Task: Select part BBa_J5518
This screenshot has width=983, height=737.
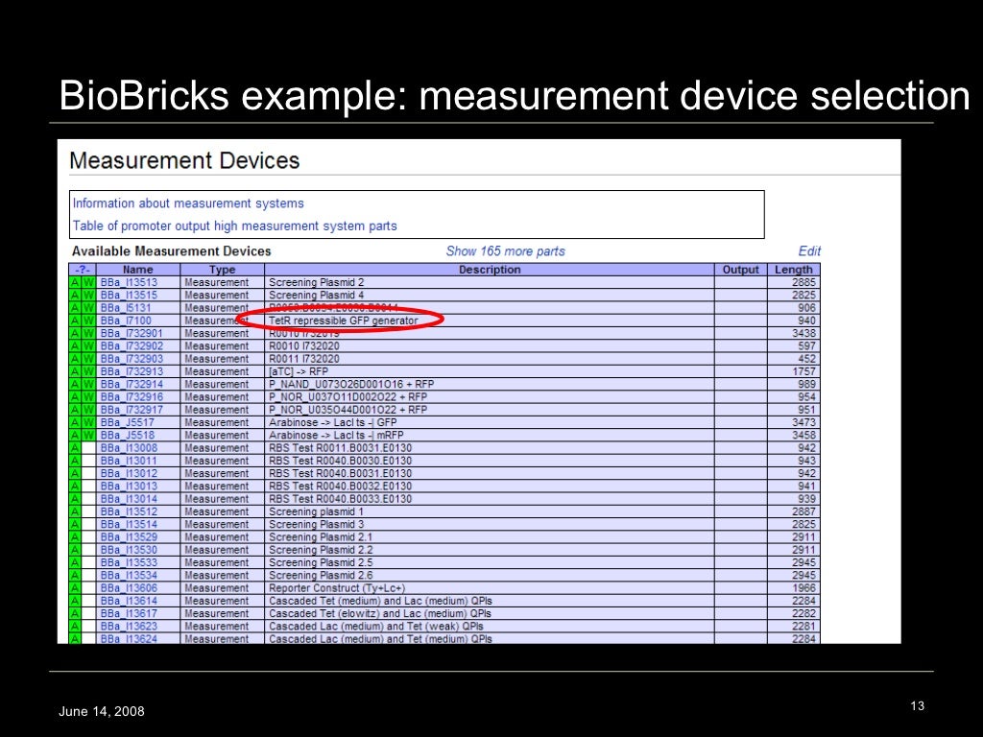Action: (x=128, y=435)
